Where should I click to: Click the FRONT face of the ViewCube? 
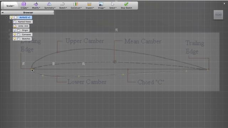(x=218, y=15)
